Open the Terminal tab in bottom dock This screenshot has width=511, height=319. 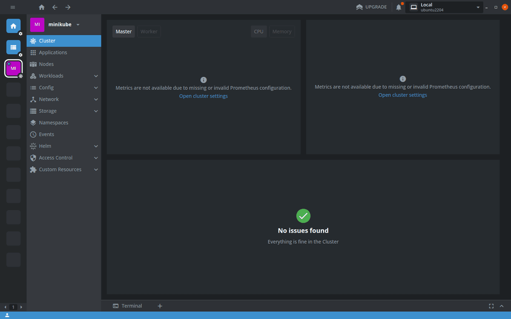pos(128,306)
